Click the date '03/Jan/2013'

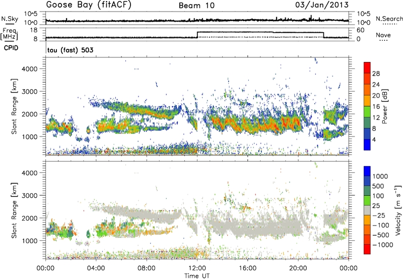322,5
